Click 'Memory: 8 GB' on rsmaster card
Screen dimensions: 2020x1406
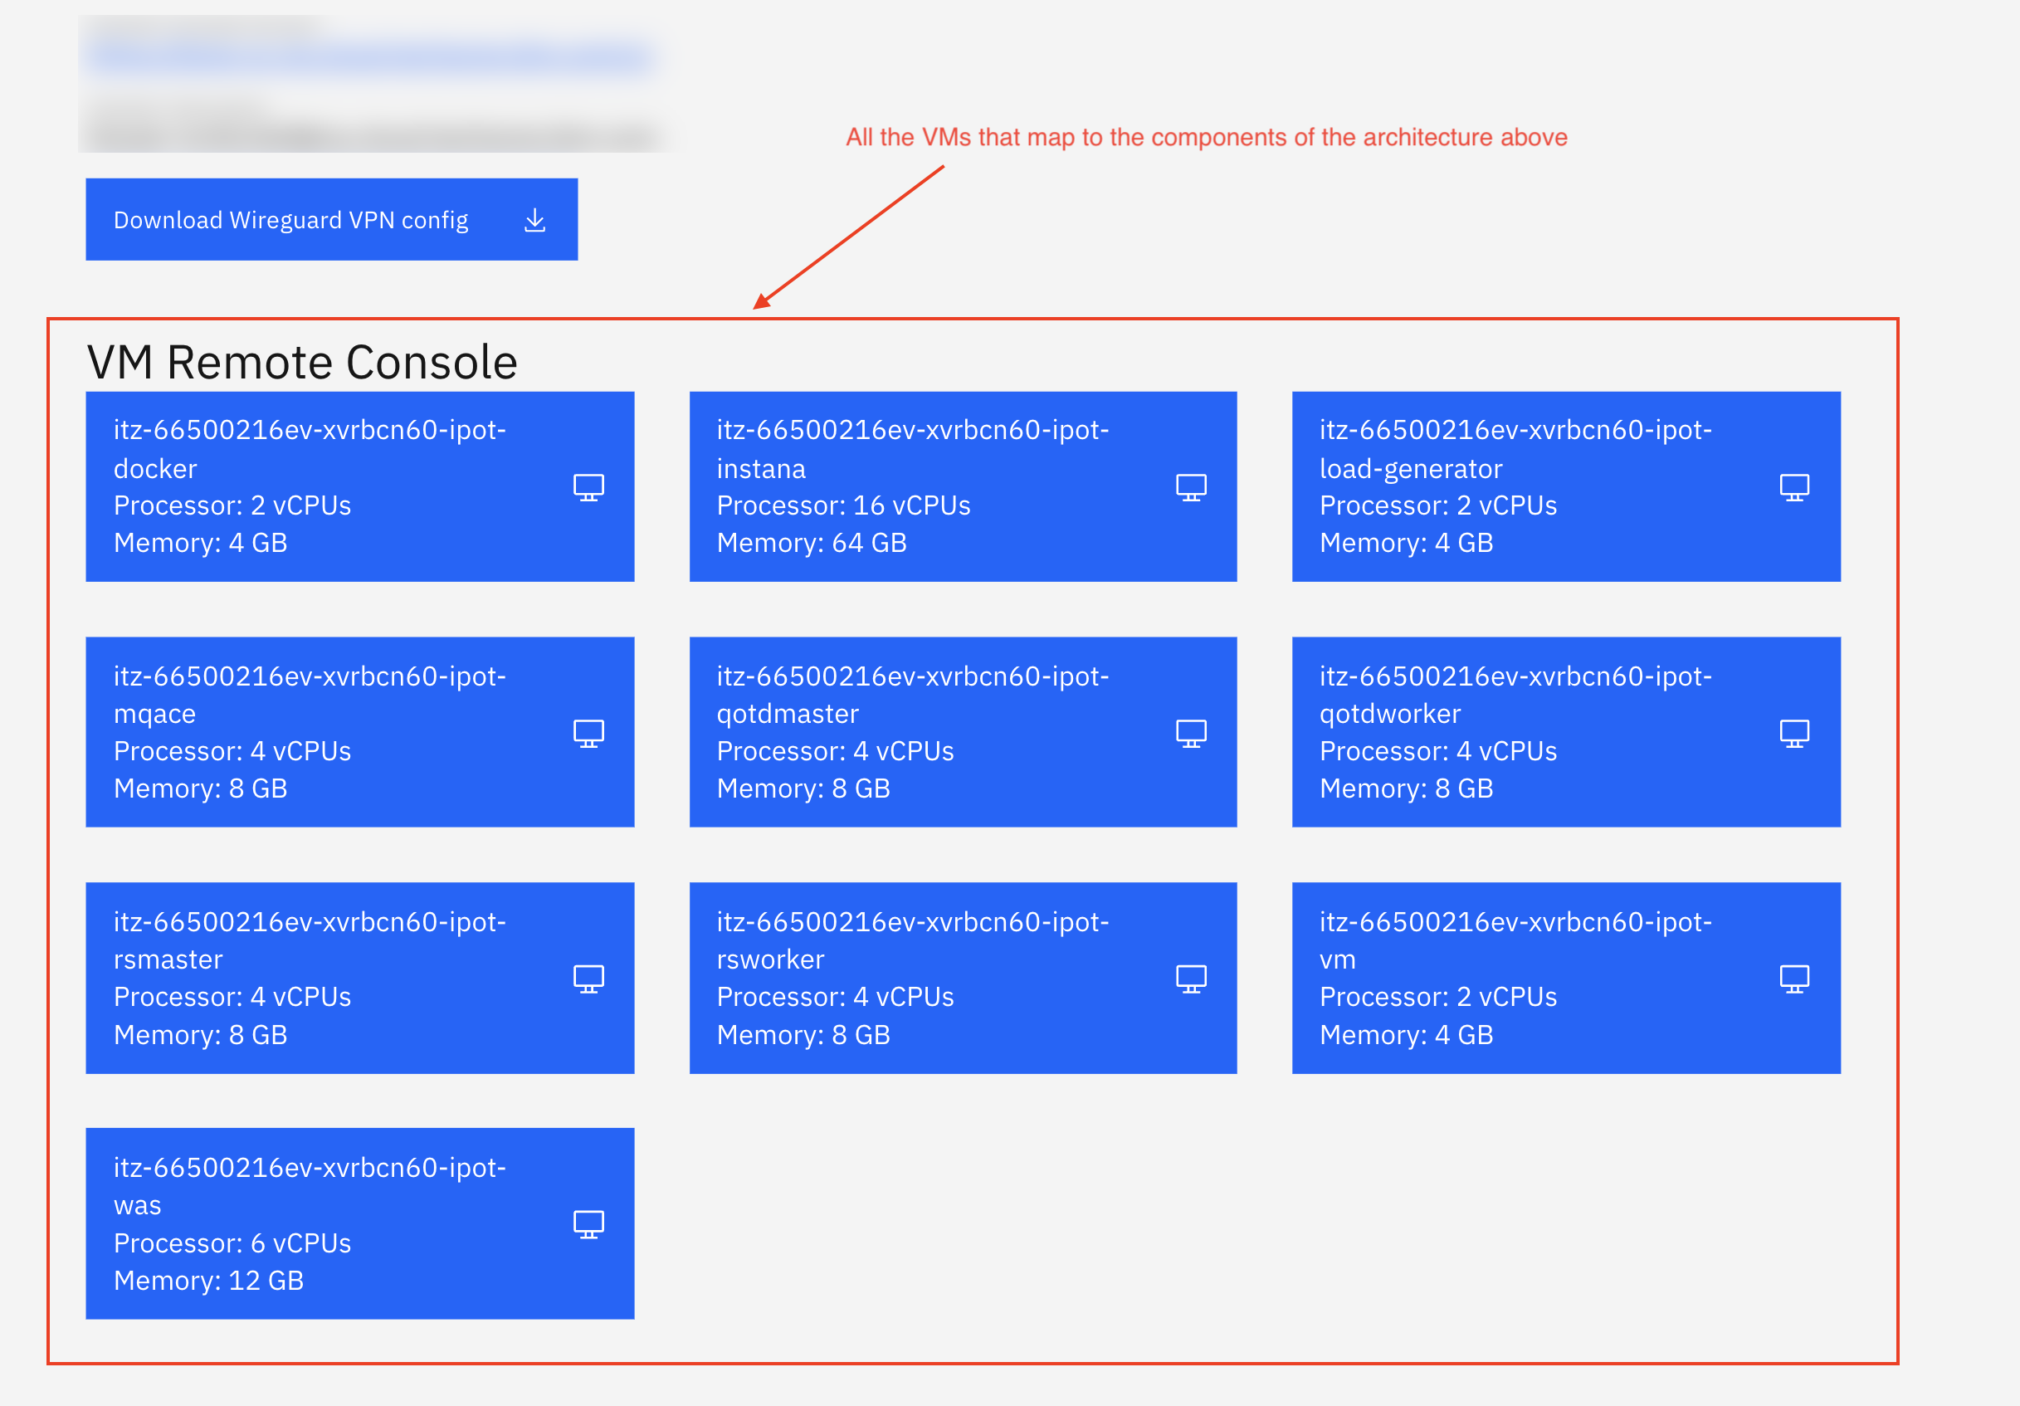point(201,1035)
